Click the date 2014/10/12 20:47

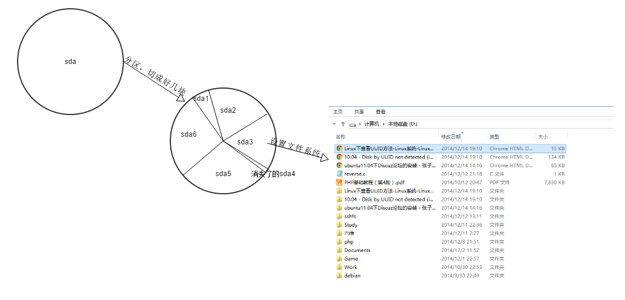coord(461,183)
